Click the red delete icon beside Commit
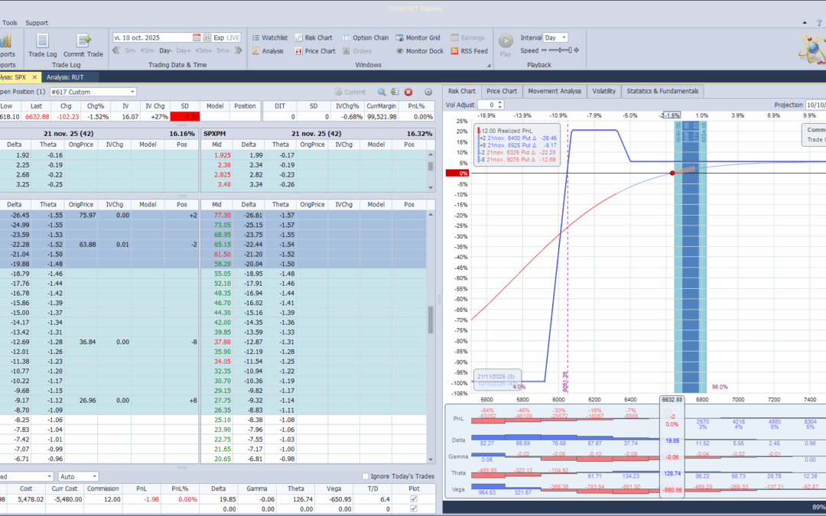This screenshot has height=516, width=826. coord(408,92)
